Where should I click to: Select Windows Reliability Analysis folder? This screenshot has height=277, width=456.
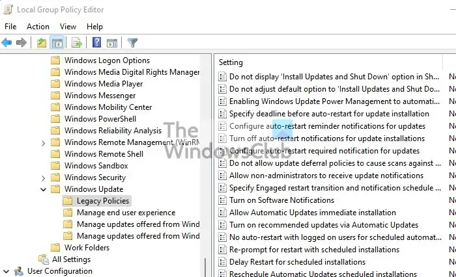point(113,131)
